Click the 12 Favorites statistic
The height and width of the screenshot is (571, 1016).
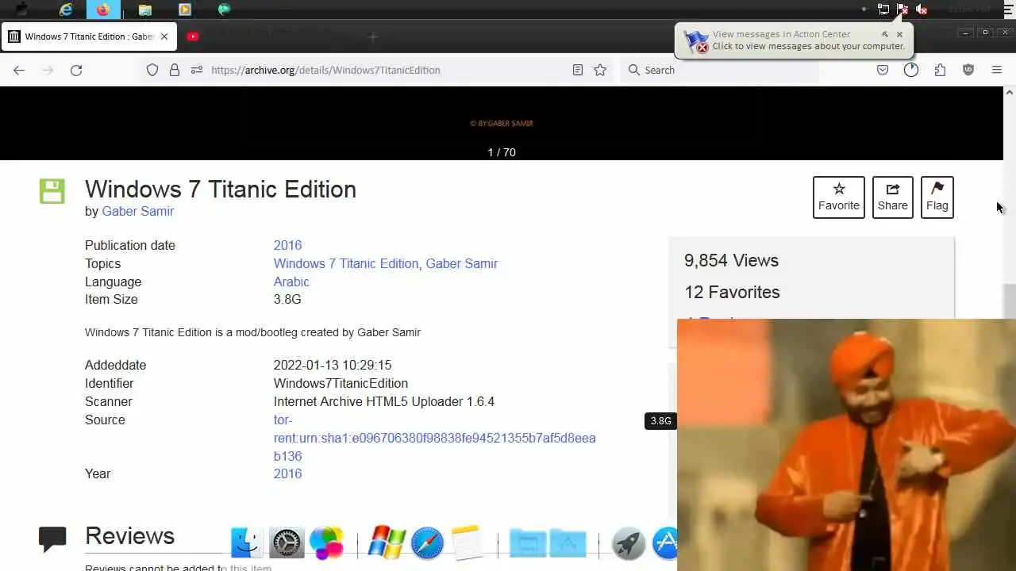coord(732,292)
